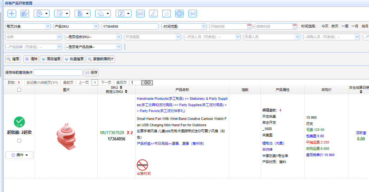
Task: Click the Google+ toolbar icon
Action: click(x=179, y=14)
